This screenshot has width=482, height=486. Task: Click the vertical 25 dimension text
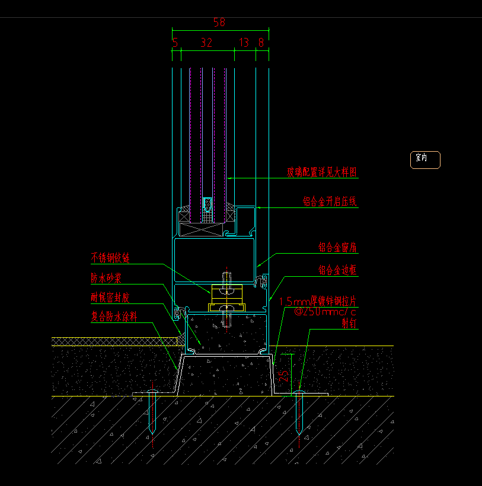click(x=283, y=376)
